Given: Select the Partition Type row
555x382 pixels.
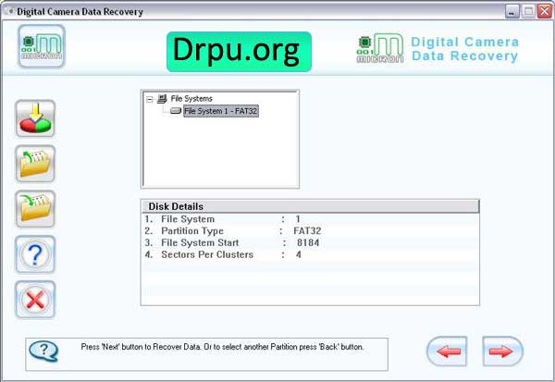Looking at the screenshot, I should pos(310,231).
